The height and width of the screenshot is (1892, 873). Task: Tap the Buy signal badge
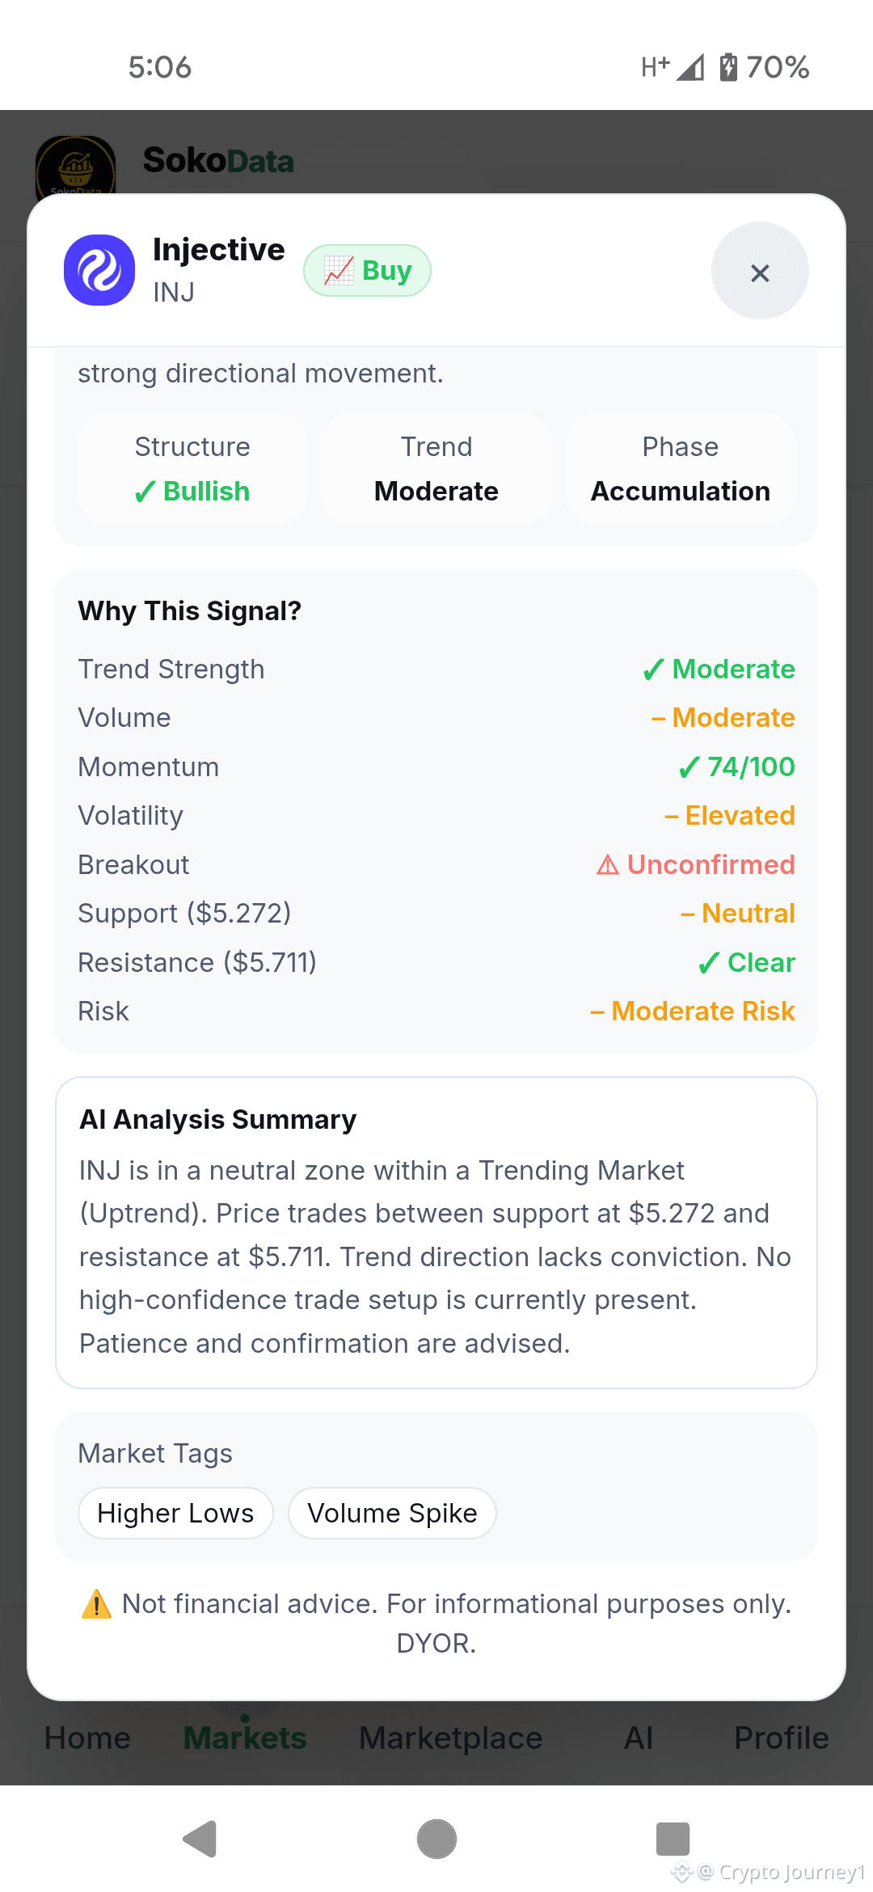point(367,270)
